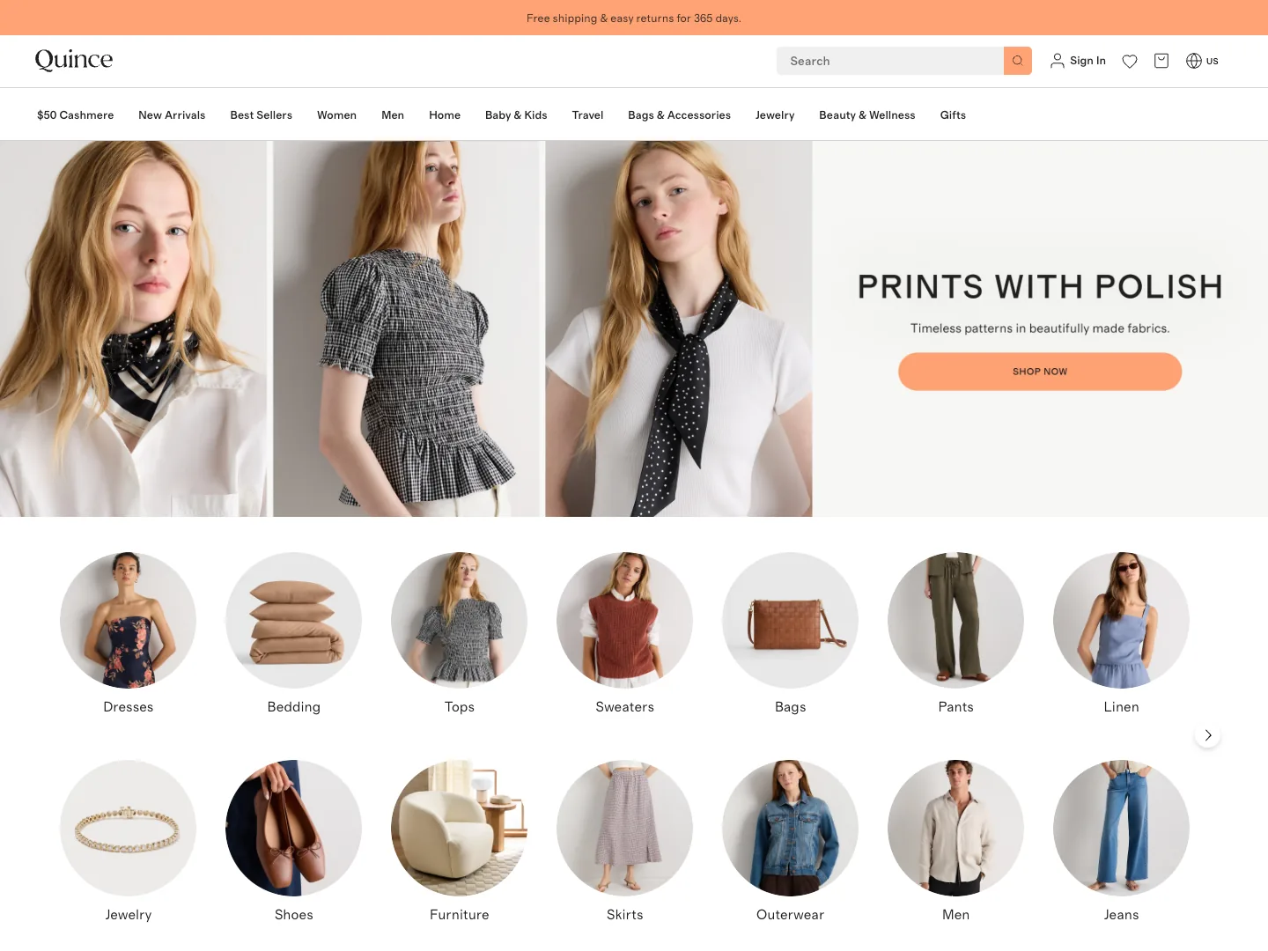Select the Tops category circle

point(460,620)
